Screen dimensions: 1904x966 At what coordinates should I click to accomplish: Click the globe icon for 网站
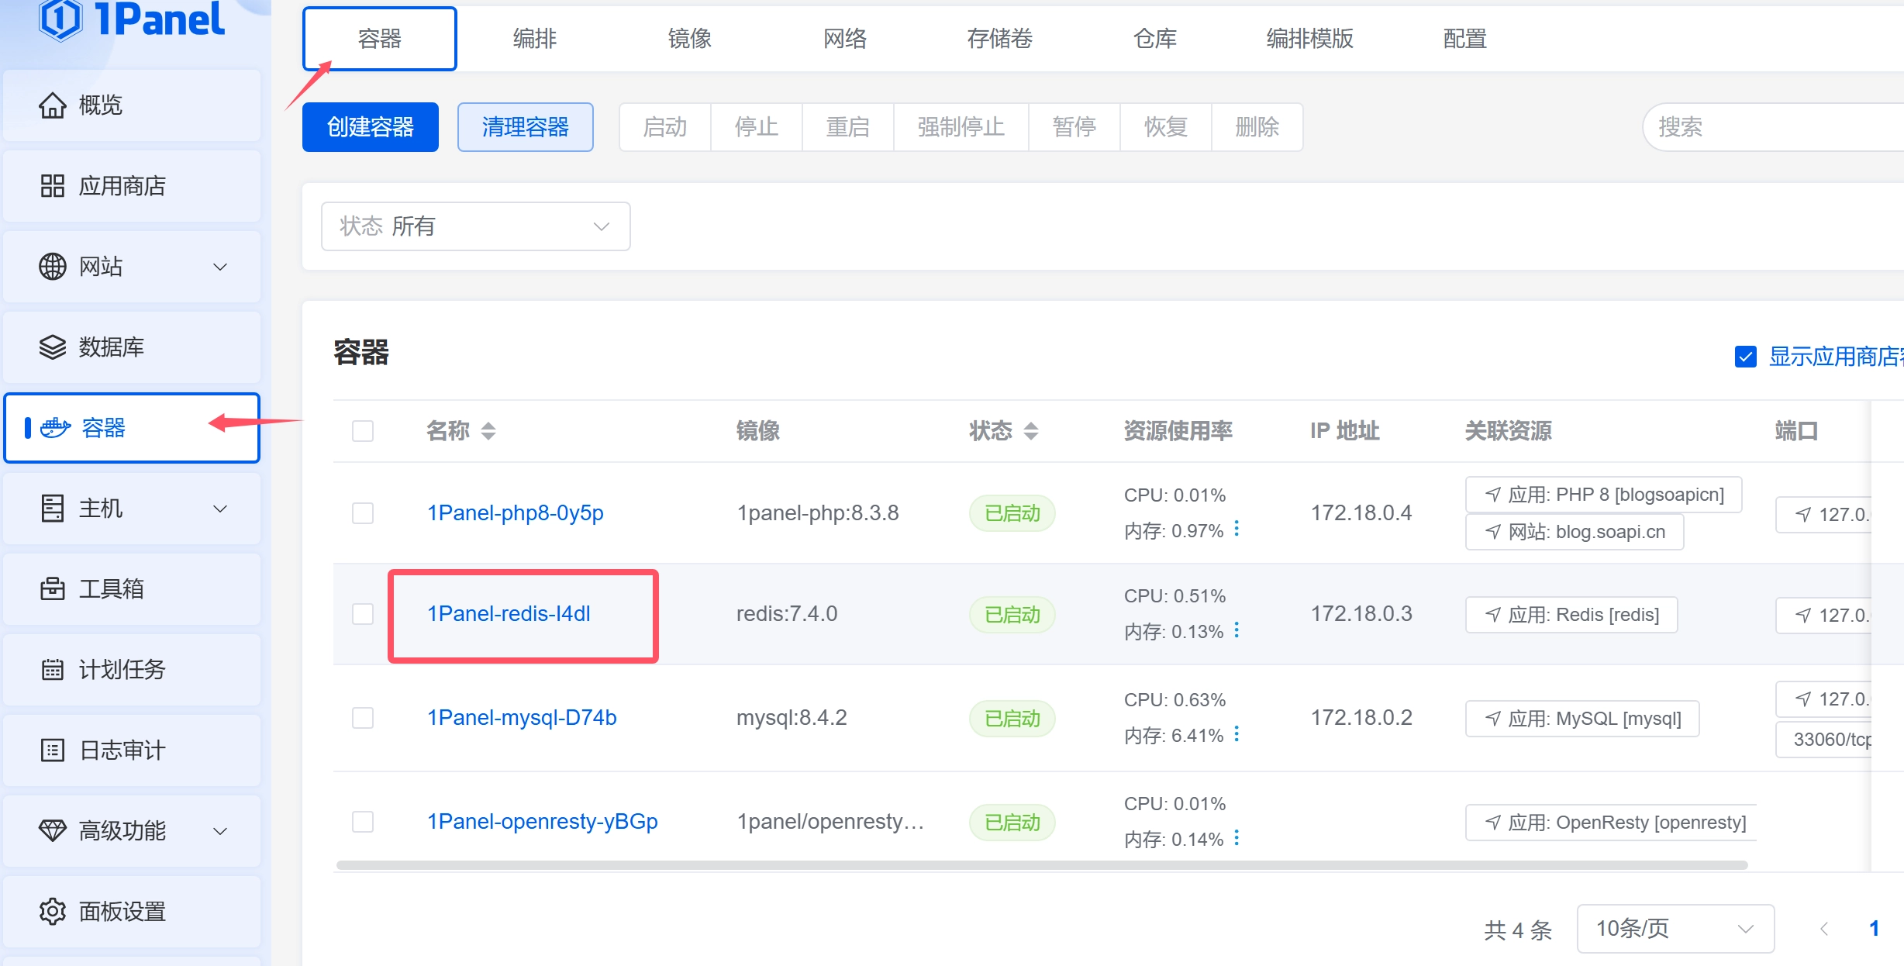coord(52,267)
